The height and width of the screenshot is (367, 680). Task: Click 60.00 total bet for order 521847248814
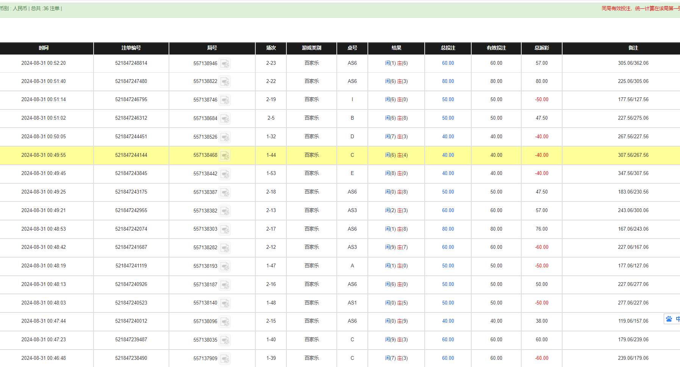point(448,63)
